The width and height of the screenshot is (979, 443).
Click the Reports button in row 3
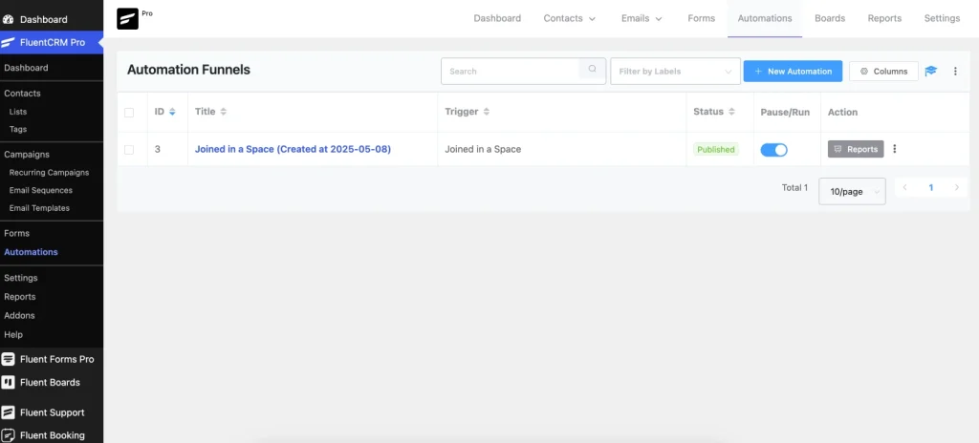[x=856, y=149]
